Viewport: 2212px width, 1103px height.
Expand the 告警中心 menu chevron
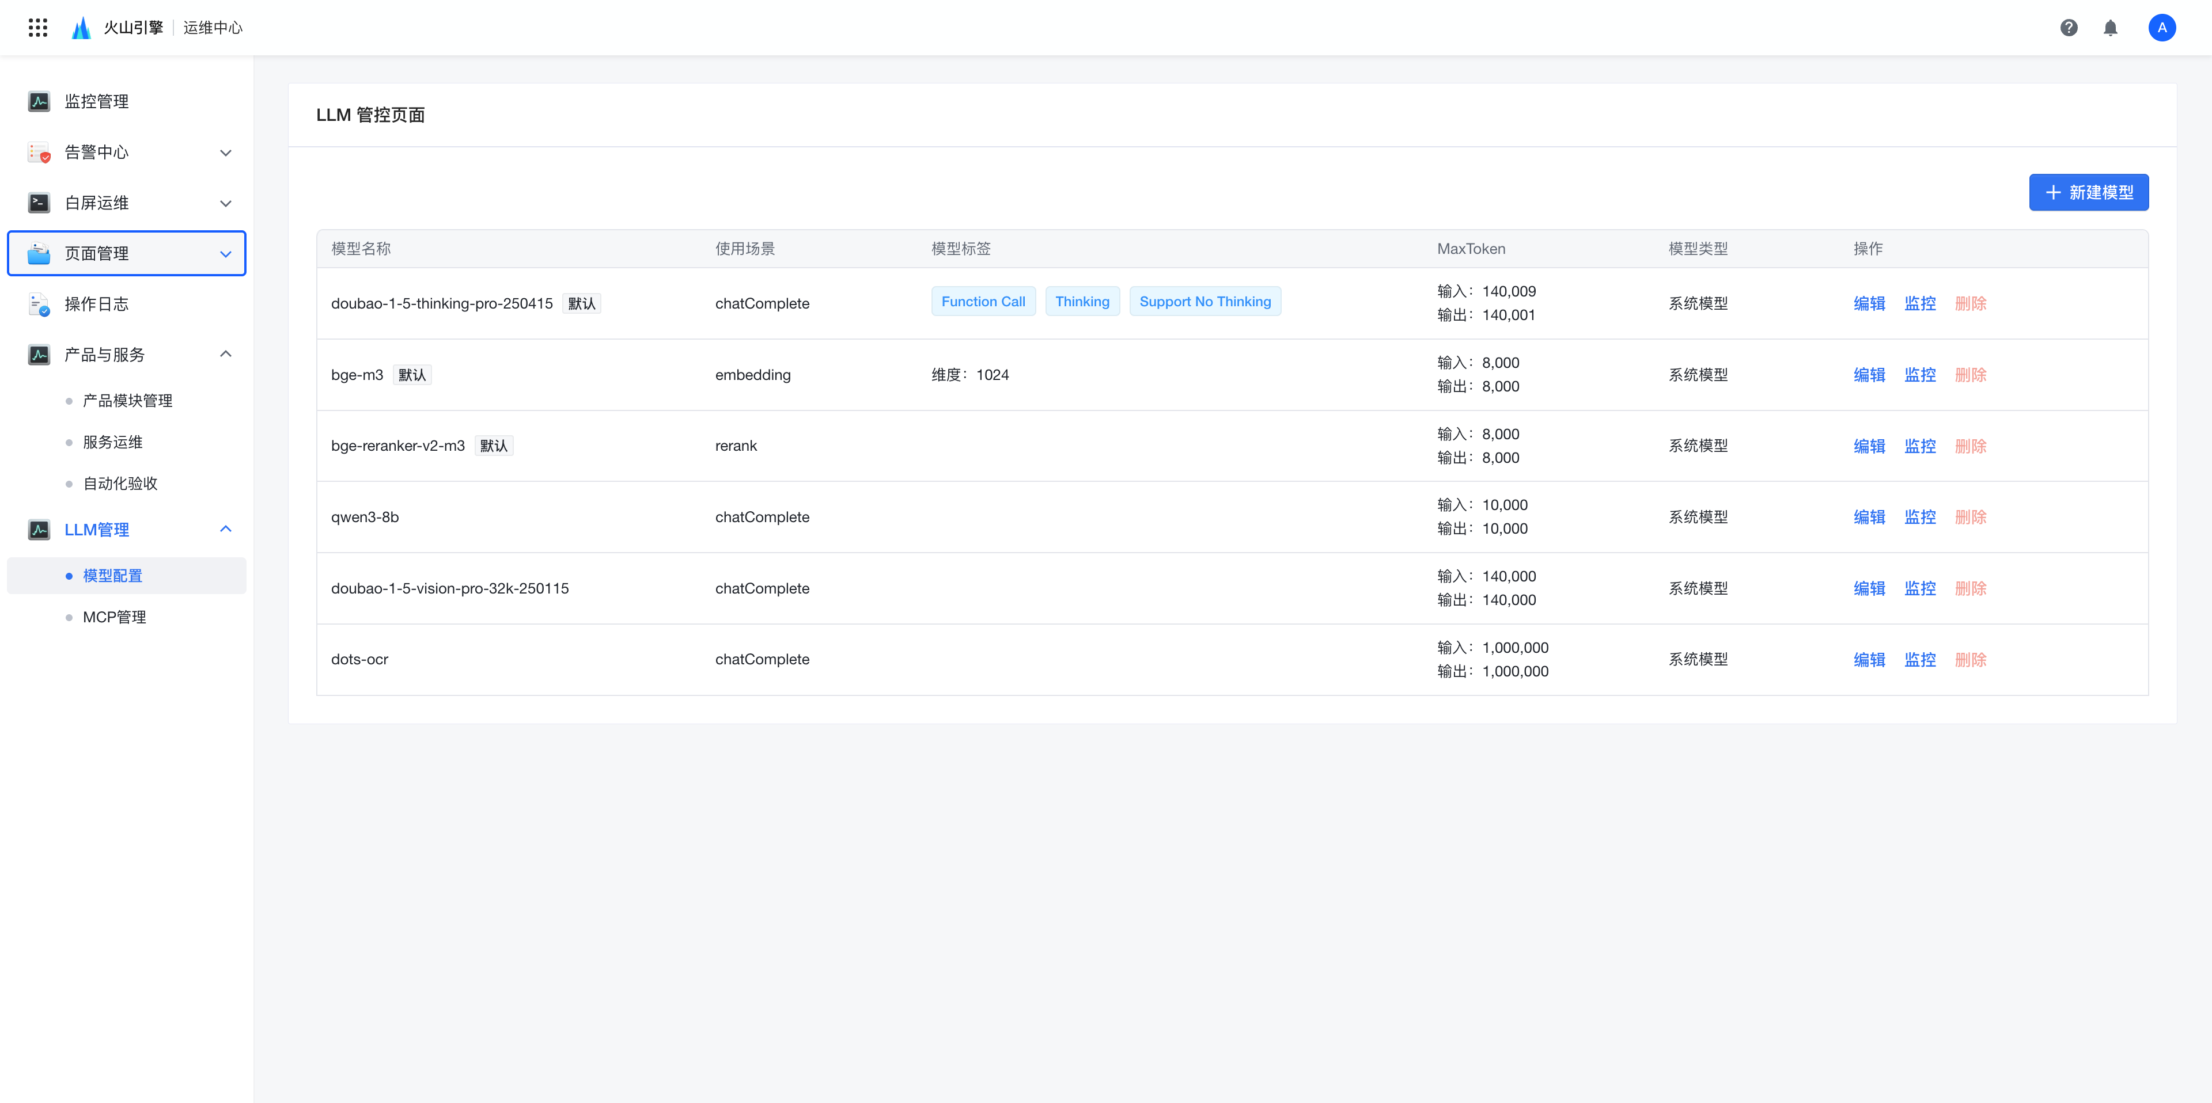click(226, 153)
